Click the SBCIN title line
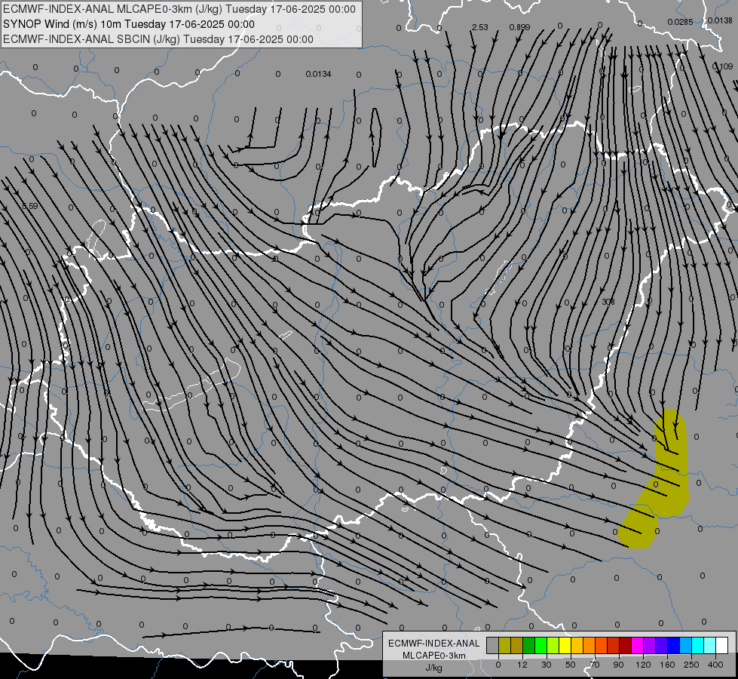The width and height of the screenshot is (738, 679). pyautogui.click(x=158, y=39)
